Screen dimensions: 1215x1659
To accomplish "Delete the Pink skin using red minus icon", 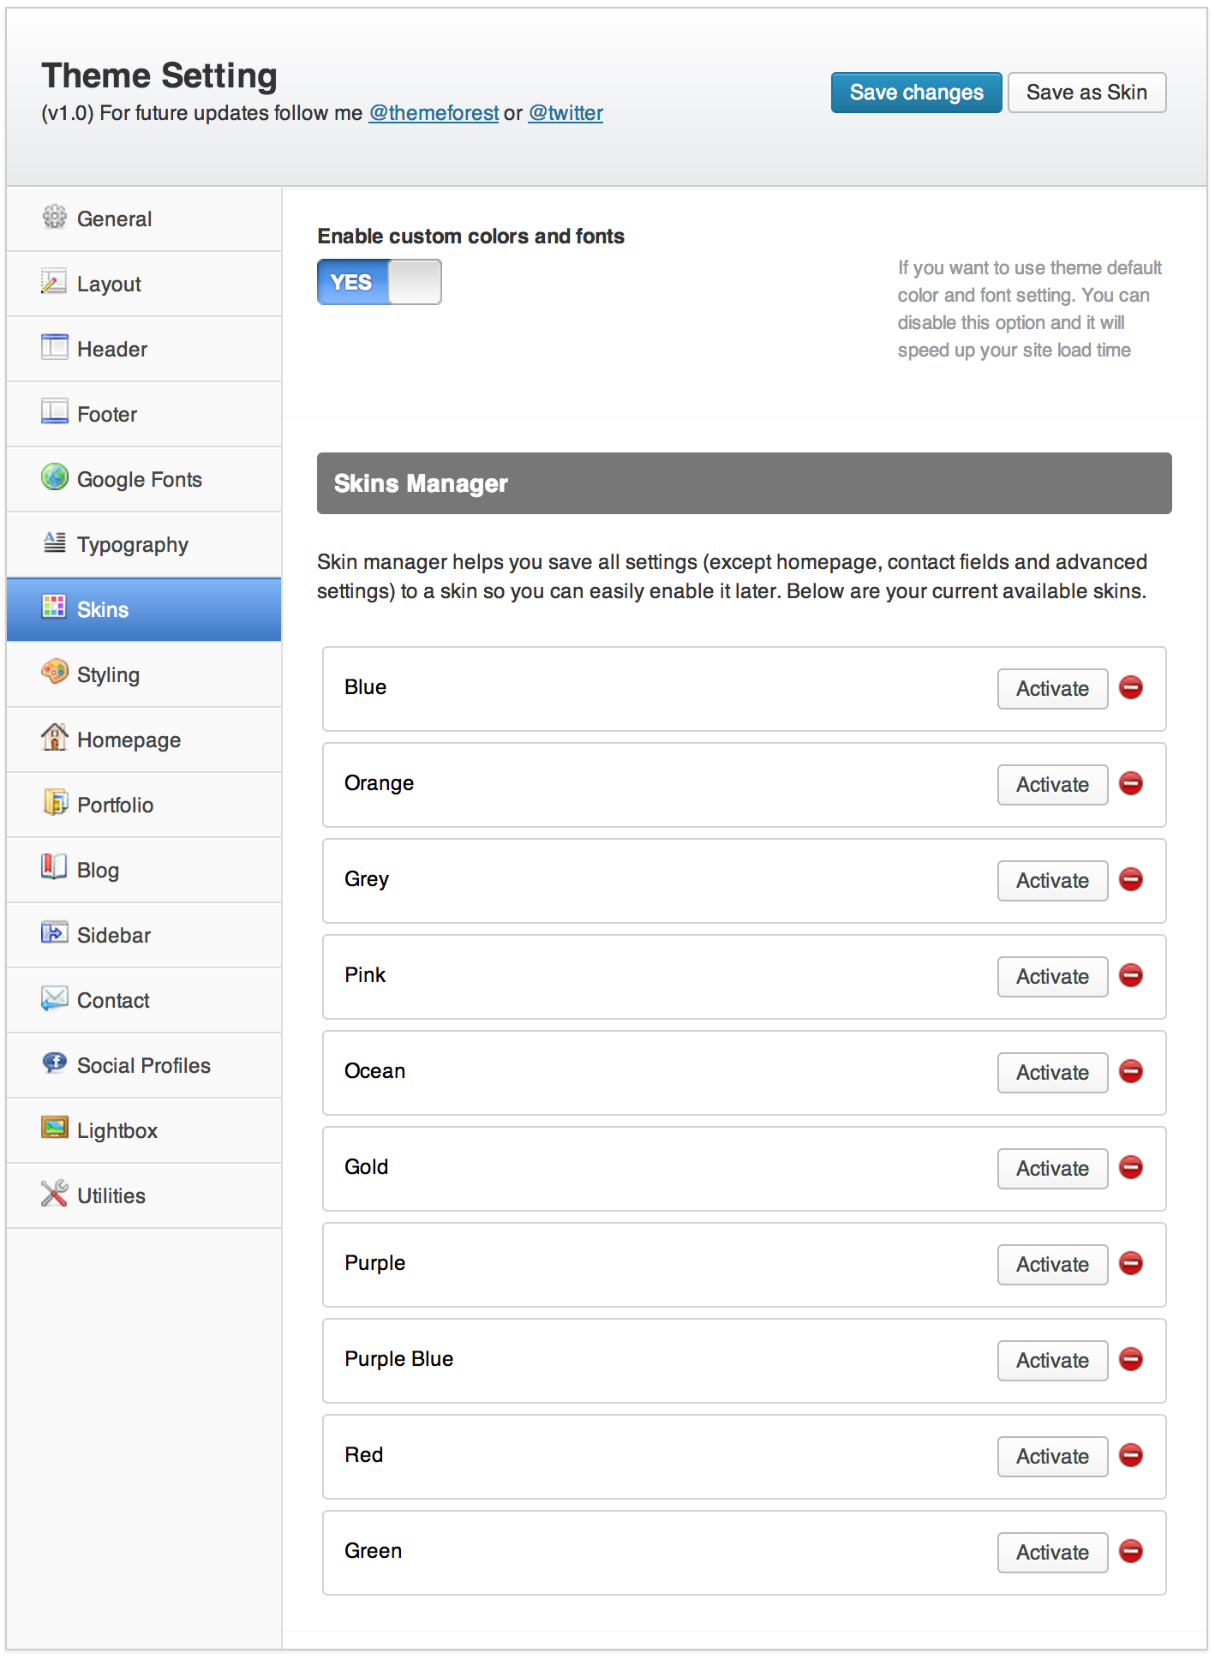I will pos(1131,975).
